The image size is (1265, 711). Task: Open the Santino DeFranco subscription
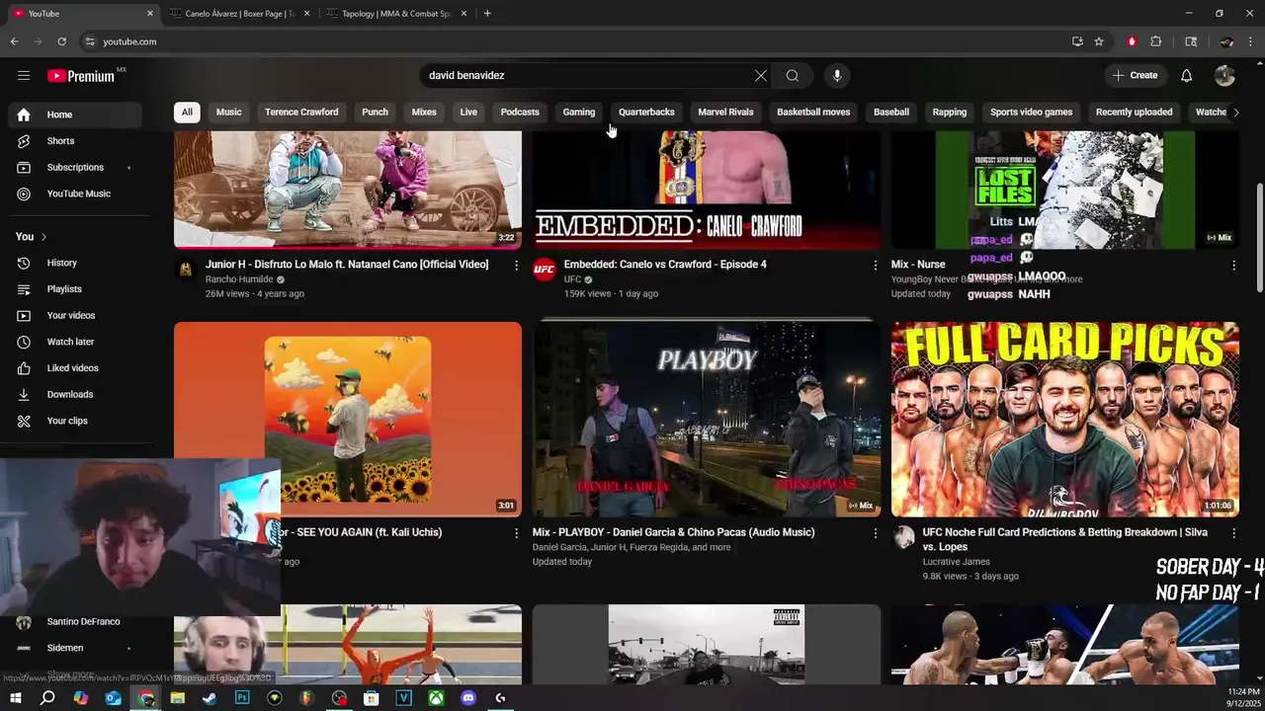(x=75, y=622)
